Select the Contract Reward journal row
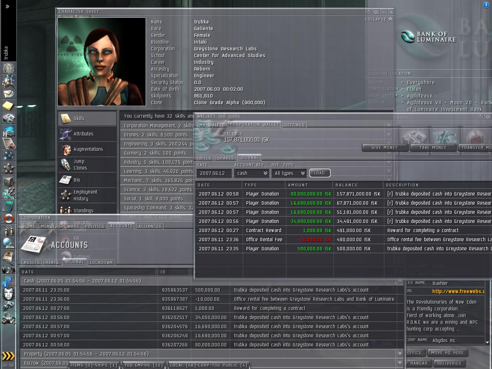Viewport: 492px width, 369px height. (344, 230)
